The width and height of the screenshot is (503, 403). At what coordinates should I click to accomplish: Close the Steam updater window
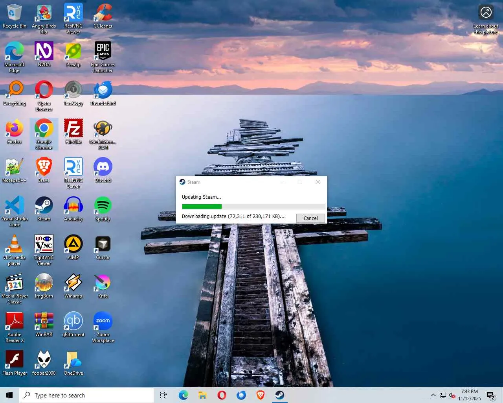pos(318,182)
